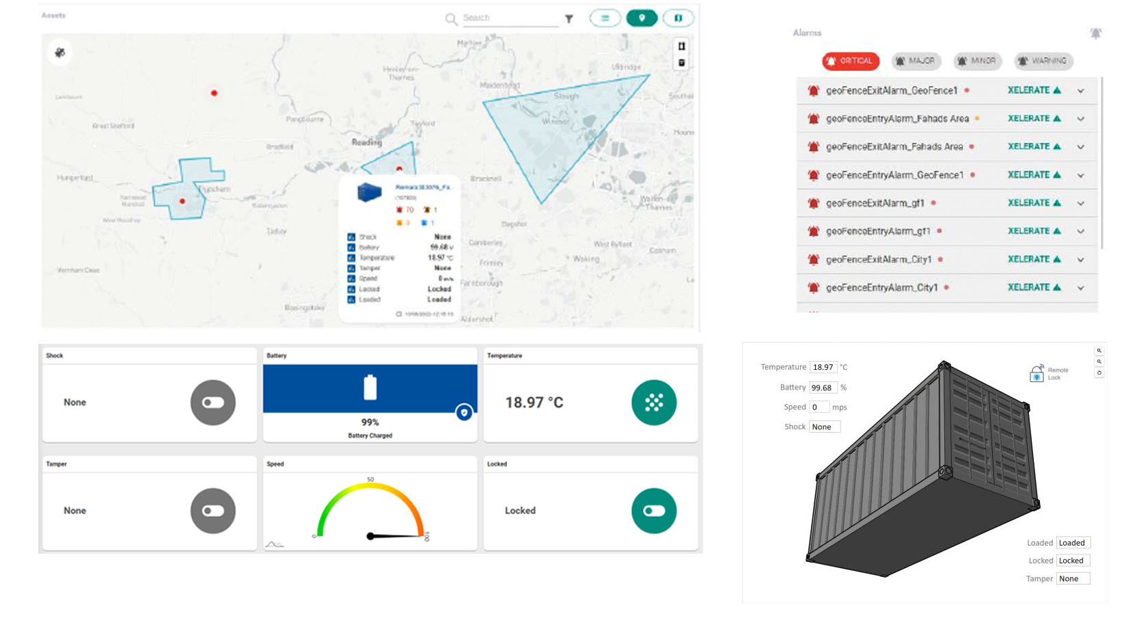The height and width of the screenshot is (618, 1126).
Task: Click the trash icon on the map
Action: click(x=681, y=63)
